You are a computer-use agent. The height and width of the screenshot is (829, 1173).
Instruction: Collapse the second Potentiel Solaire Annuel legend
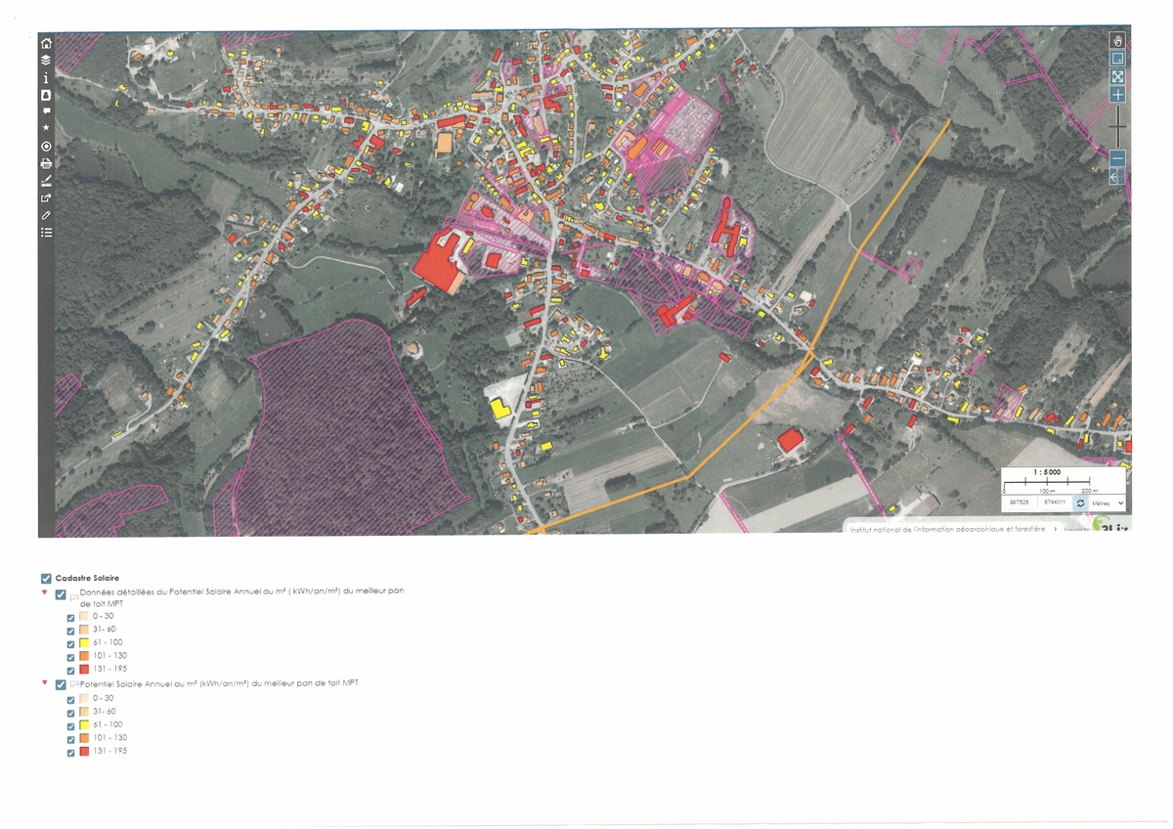pos(44,682)
